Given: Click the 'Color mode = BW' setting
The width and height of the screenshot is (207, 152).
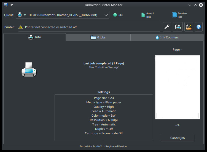Looking at the screenshot, I should point(104,116).
